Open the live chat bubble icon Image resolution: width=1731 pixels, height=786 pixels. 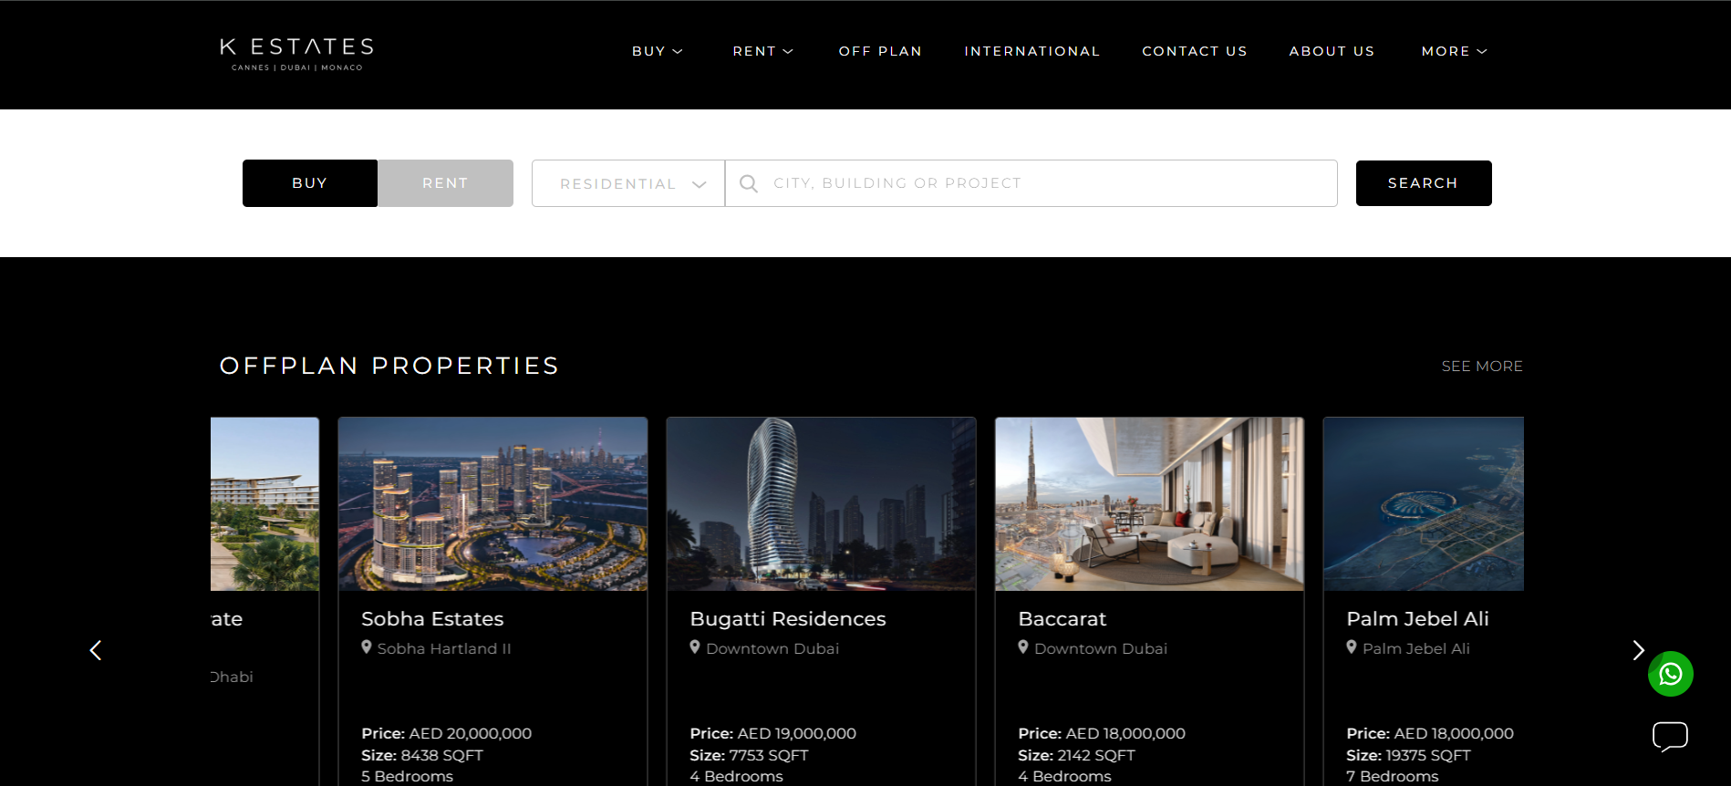[1670, 736]
